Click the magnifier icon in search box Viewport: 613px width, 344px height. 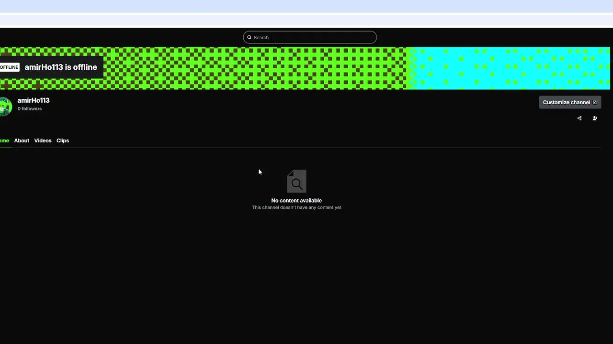[249, 37]
